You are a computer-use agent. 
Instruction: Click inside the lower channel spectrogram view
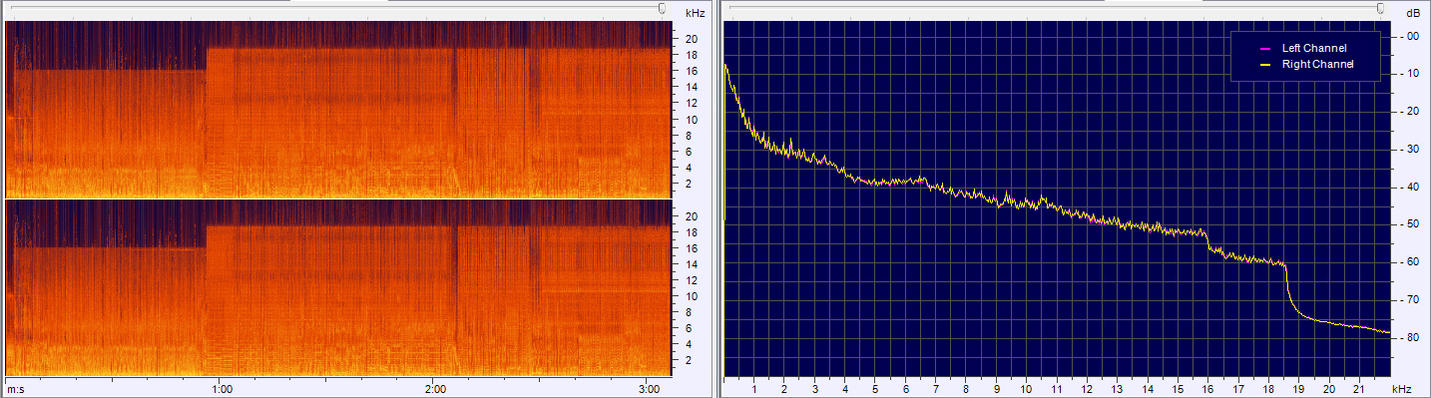coord(337,287)
